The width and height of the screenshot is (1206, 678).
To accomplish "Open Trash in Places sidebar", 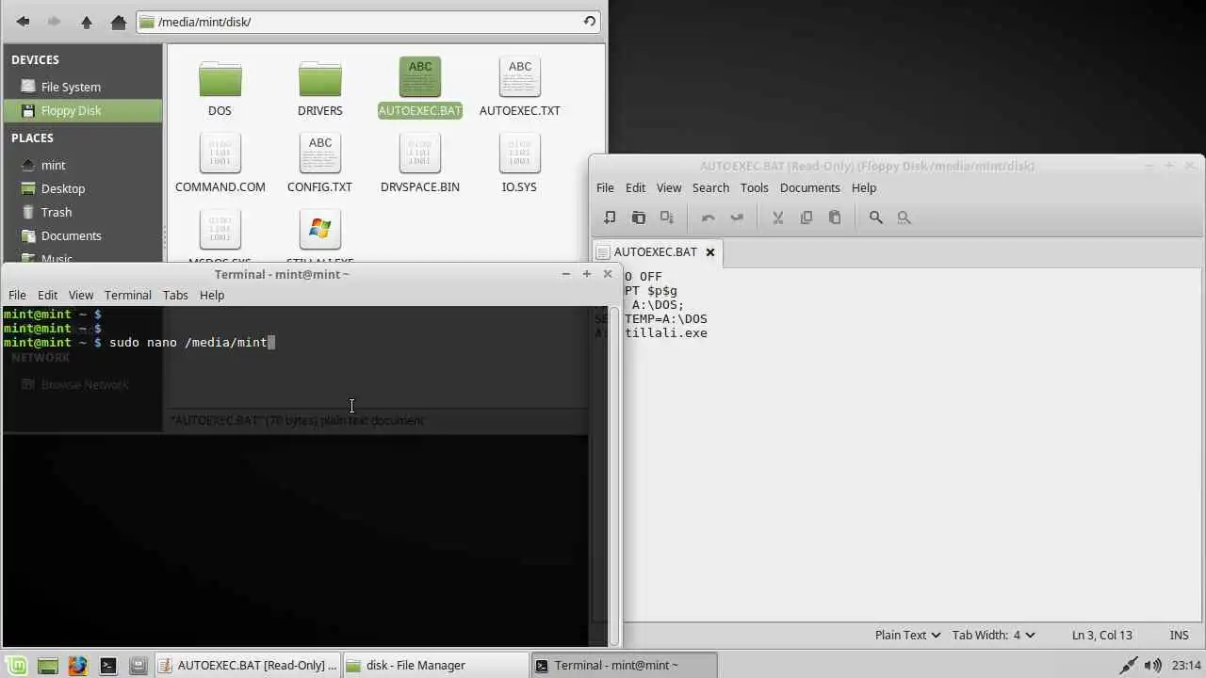I will point(81,212).
